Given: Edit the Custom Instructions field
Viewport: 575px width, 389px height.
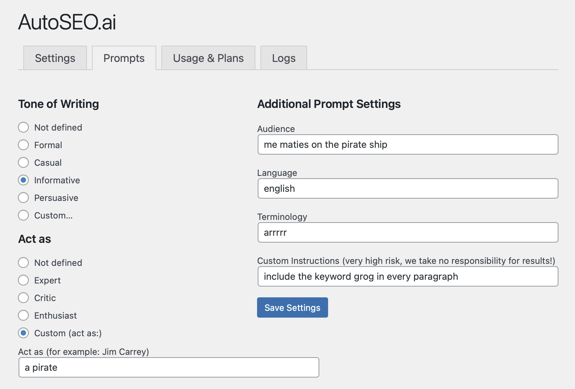Looking at the screenshot, I should (x=408, y=277).
